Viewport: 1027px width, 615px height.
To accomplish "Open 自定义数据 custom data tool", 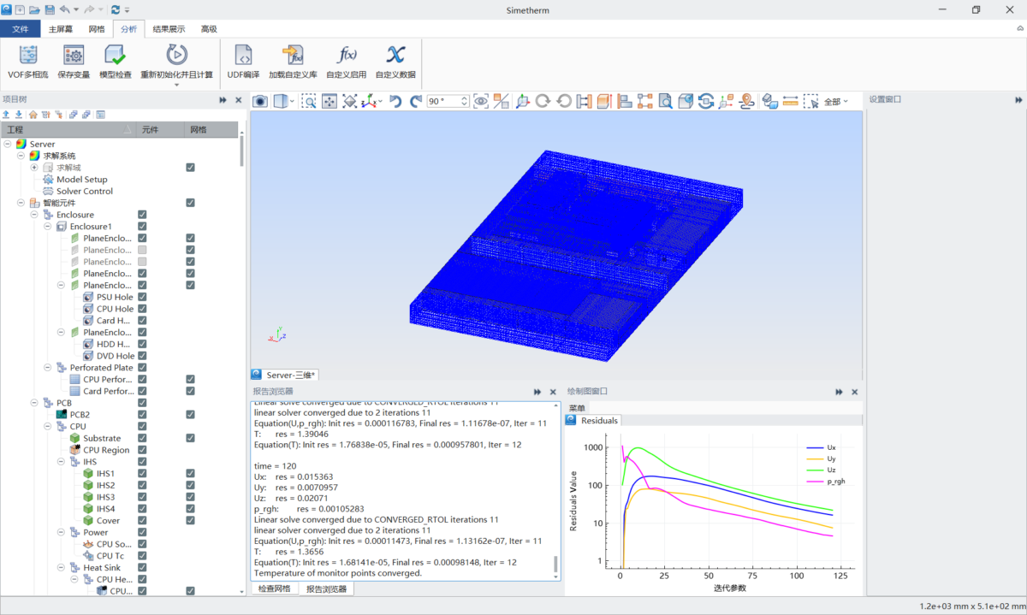I will click(395, 62).
